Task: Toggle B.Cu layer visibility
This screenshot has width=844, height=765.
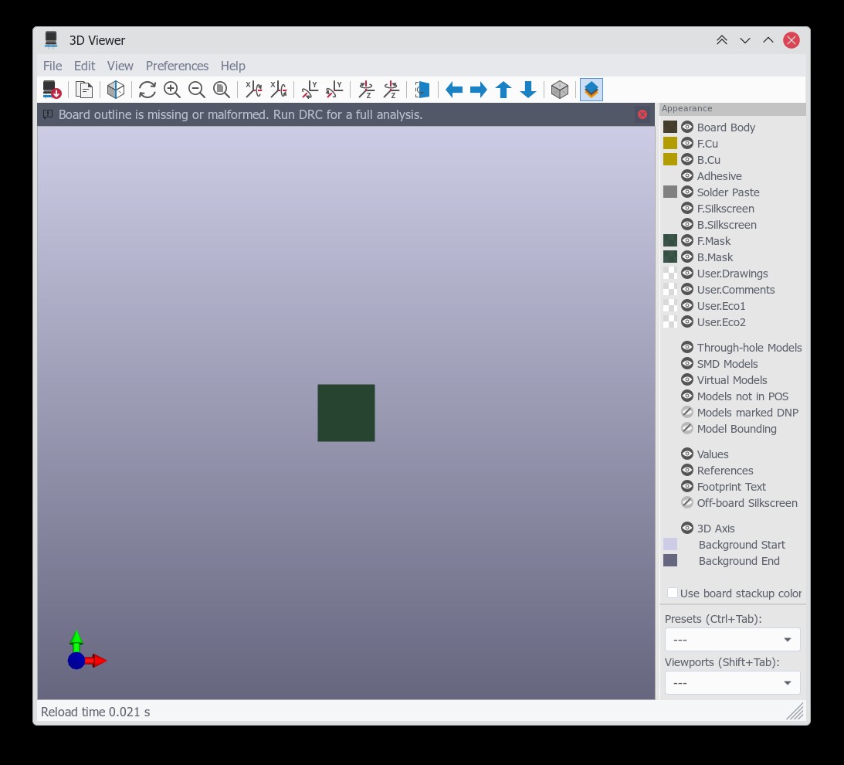Action: [x=686, y=159]
